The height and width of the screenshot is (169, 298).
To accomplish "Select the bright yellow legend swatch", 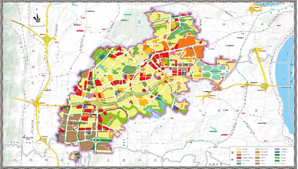I will (x=239, y=149).
